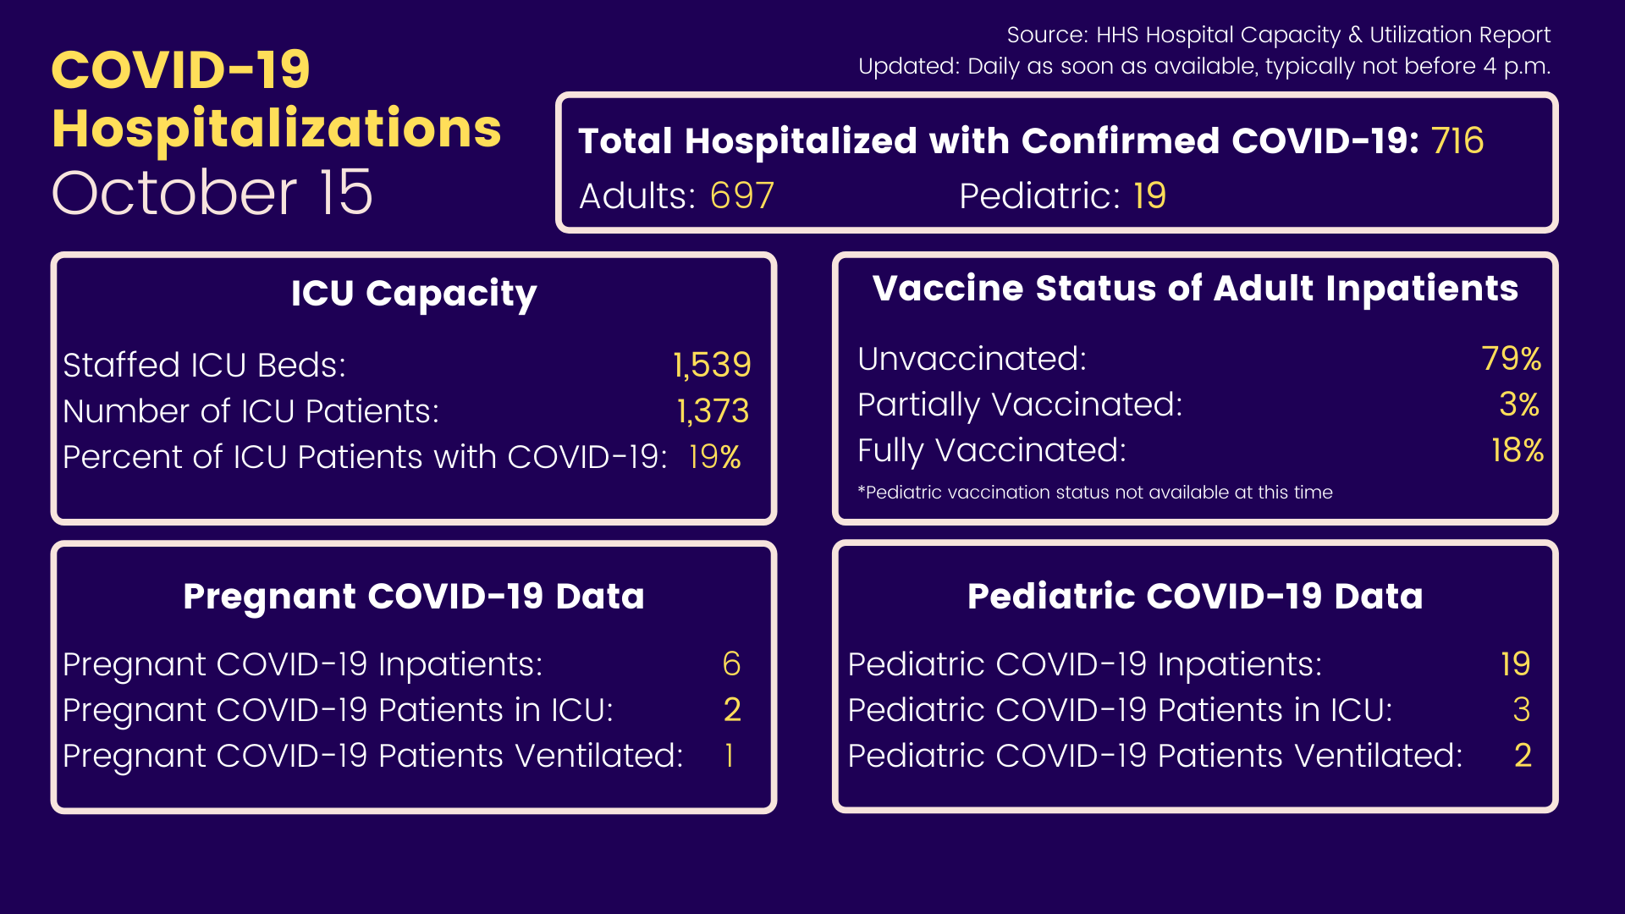Viewport: 1625px width, 914px height.
Task: Click the ICU Capacity heading
Action: (x=414, y=294)
